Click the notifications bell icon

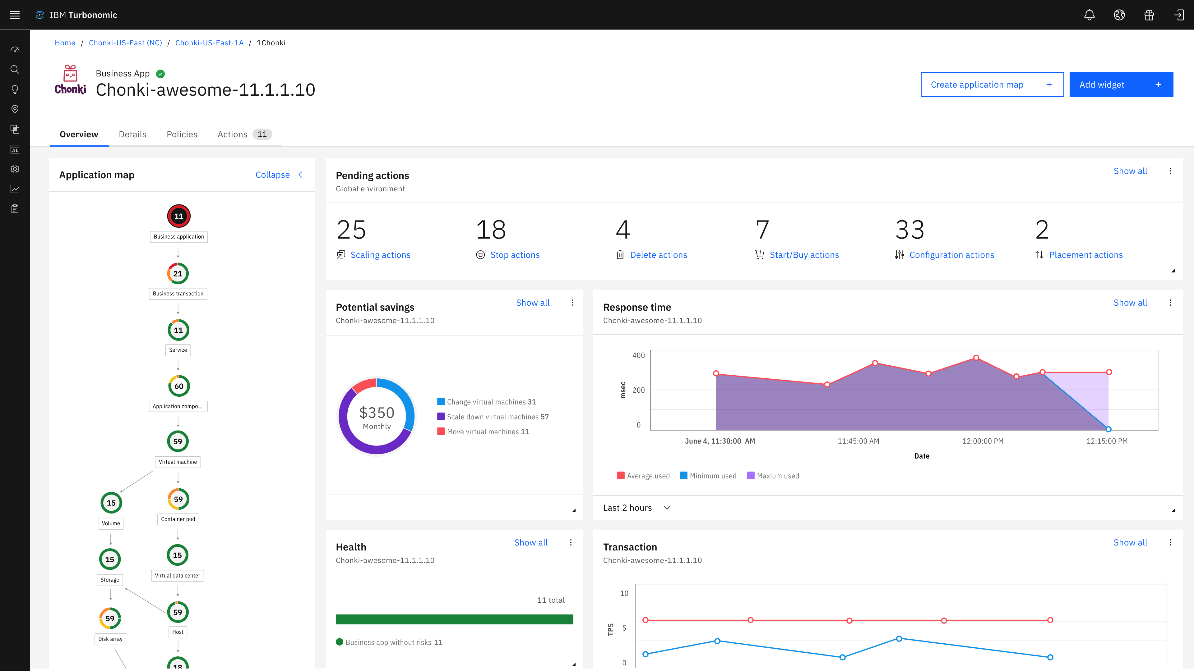click(x=1089, y=15)
